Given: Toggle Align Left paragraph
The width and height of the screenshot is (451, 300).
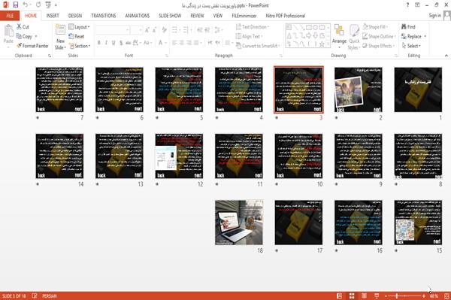Looking at the screenshot, I should [174, 43].
